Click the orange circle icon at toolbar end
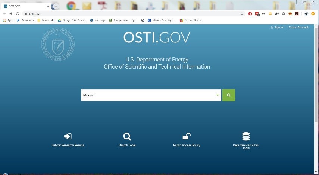Image resolution: width=319 pixels, height=175 pixels. [x=313, y=14]
